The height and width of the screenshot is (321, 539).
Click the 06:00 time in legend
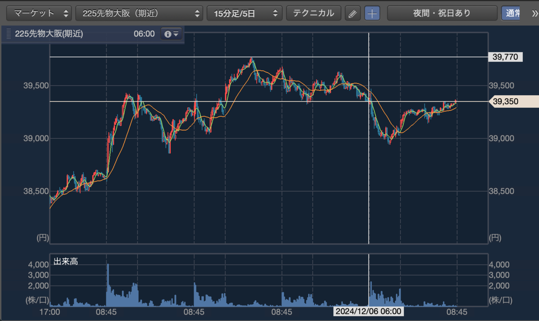(144, 34)
